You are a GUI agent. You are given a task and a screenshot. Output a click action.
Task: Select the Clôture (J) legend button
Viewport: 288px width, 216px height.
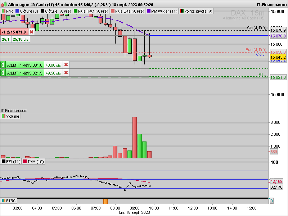[x=27, y=11]
